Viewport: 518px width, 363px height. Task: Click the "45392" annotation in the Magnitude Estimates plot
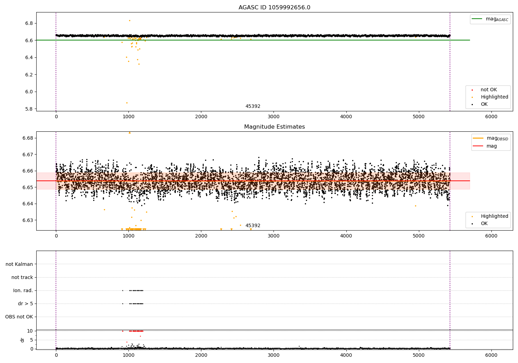(253, 226)
